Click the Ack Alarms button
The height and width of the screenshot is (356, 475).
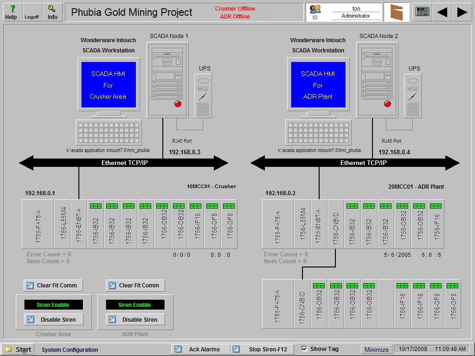(200, 348)
